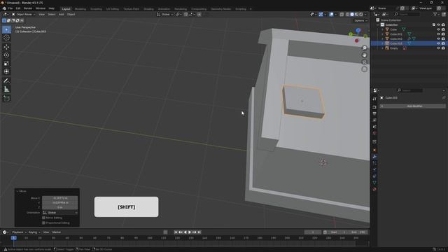
Task: Open the Render properties tab
Action: [374, 107]
